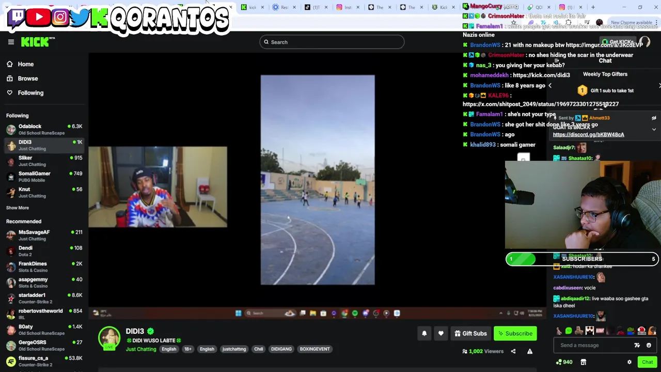Select the justchatting tag
661x372 pixels.
pos(234,349)
